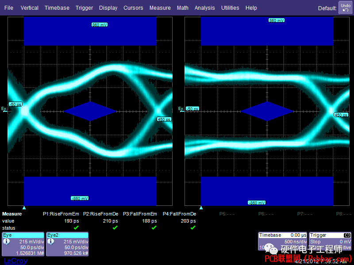Click the Eye2 trace info icon
The width and height of the screenshot is (354, 265).
[50, 242]
